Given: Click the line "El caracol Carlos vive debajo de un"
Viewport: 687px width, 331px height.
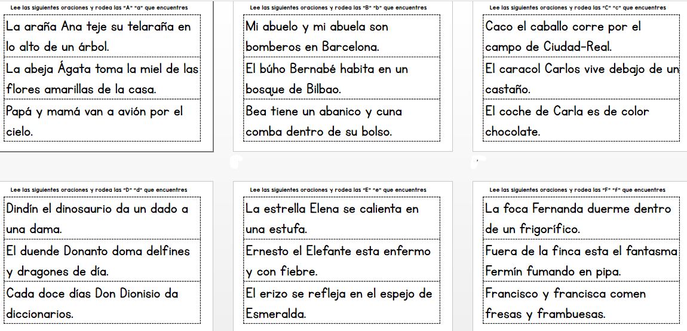Looking at the screenshot, I should 582,69.
